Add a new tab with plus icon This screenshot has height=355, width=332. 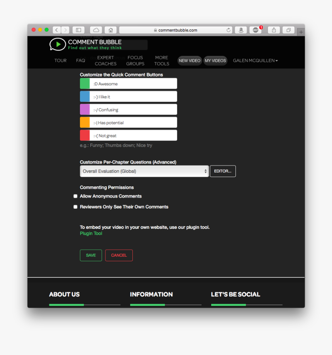[x=301, y=32]
